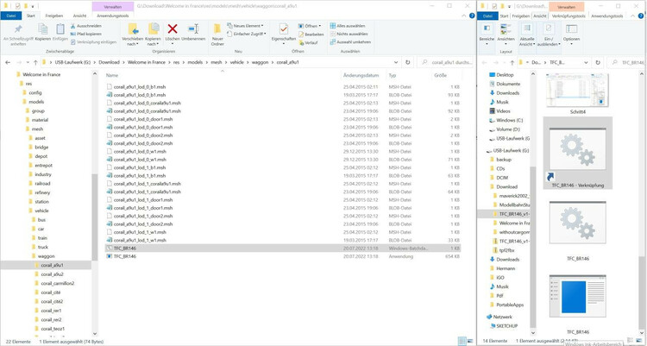Select TFC_BR146 Anwendung file in list
The width and height of the screenshot is (647, 346).
point(282,256)
